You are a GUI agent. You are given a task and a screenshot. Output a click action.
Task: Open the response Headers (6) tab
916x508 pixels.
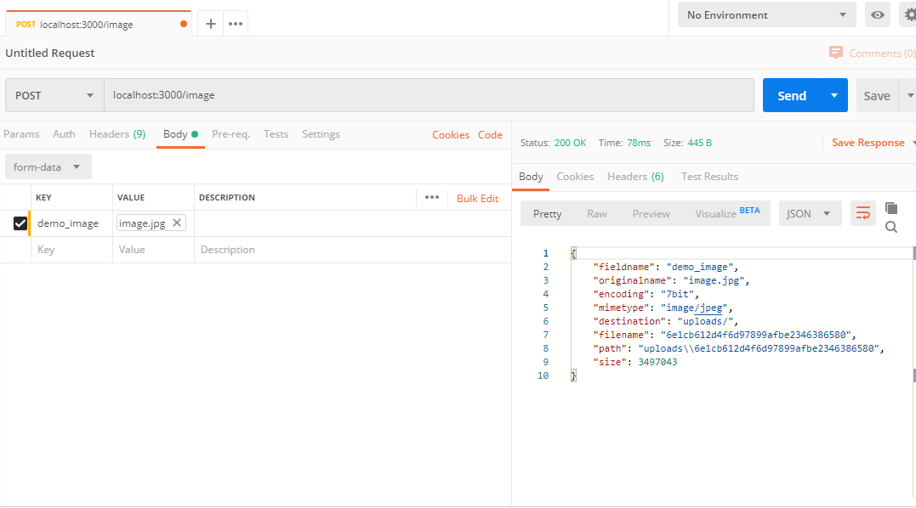(635, 176)
